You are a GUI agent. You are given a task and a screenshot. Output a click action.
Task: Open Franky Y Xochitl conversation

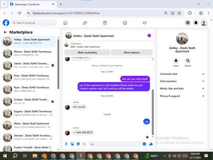tap(29, 148)
